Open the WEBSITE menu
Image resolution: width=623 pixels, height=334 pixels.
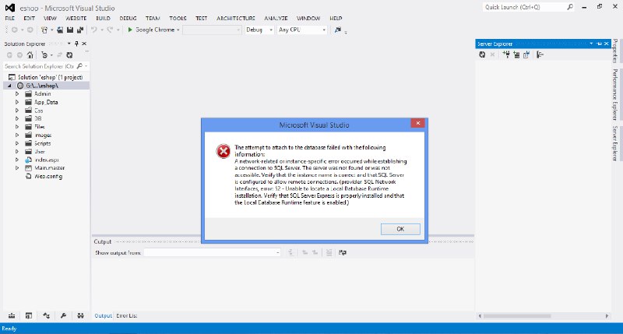click(76, 18)
